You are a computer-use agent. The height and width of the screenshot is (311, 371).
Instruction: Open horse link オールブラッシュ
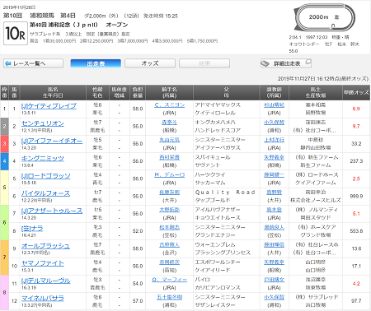45,246
